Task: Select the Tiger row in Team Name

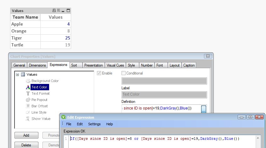Action: 25,38
